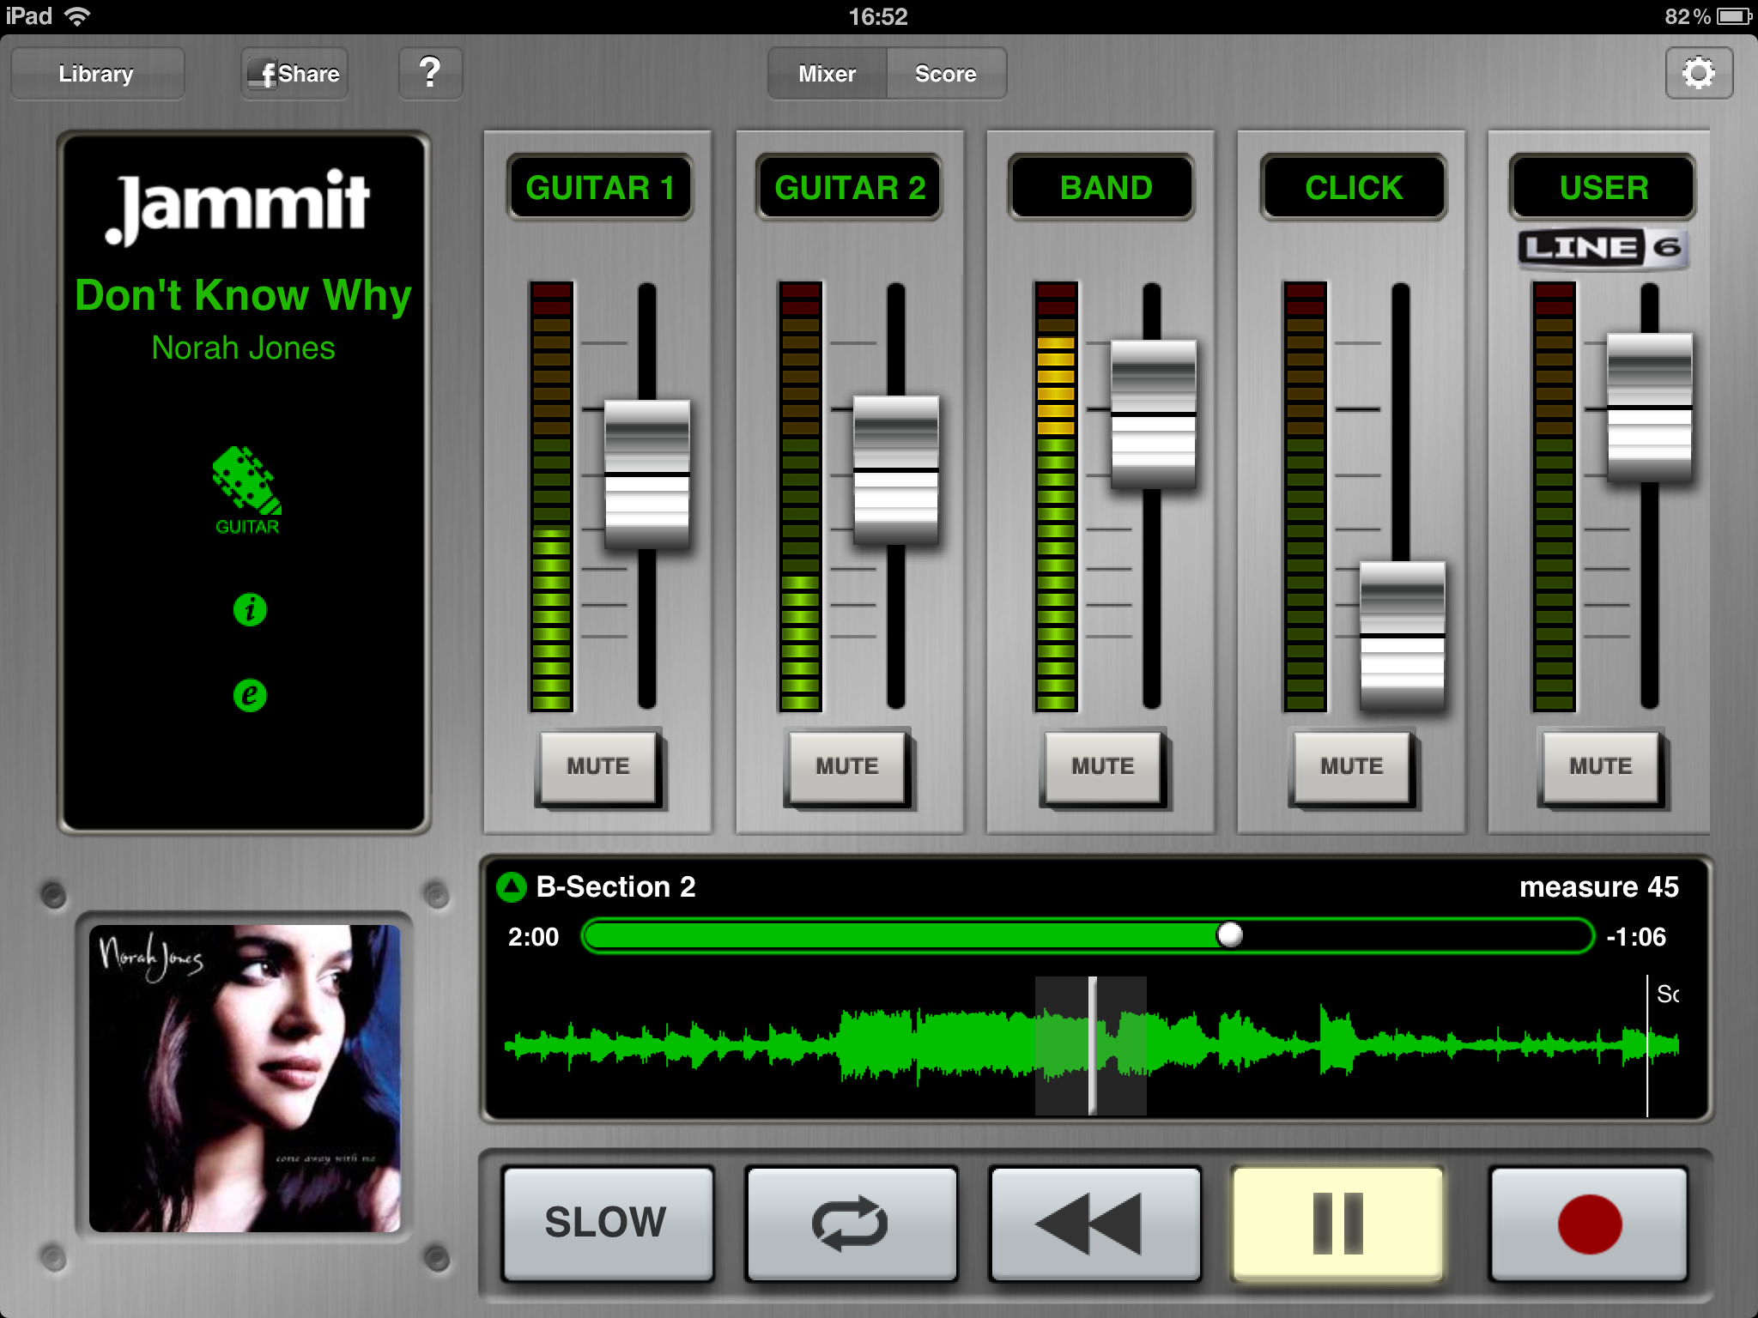Mute the Guitar 2 channel
The image size is (1758, 1318).
tap(847, 766)
